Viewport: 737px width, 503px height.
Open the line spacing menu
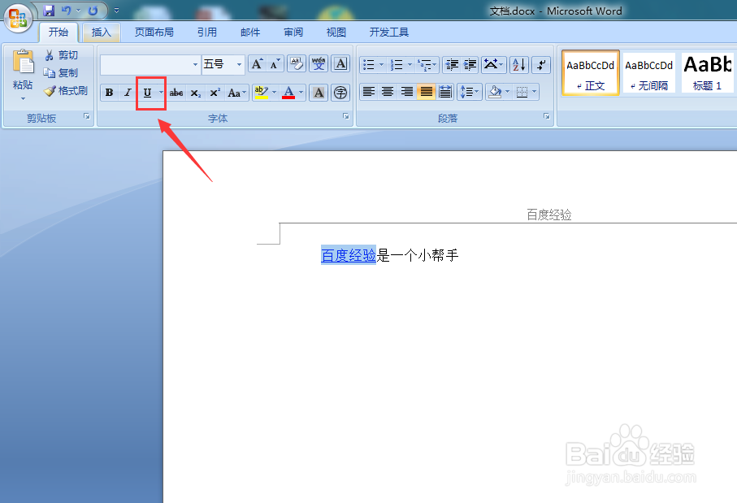470,92
